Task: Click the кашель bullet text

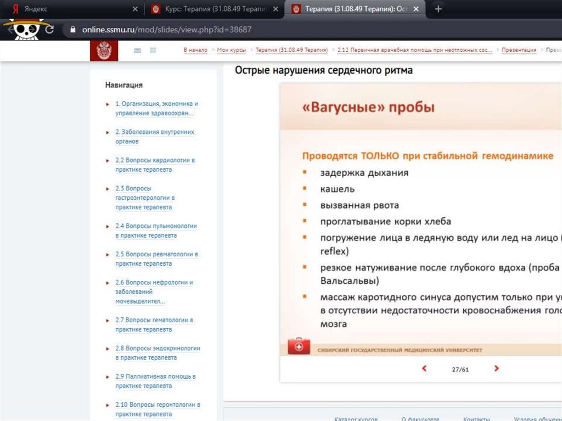Action: click(x=338, y=189)
